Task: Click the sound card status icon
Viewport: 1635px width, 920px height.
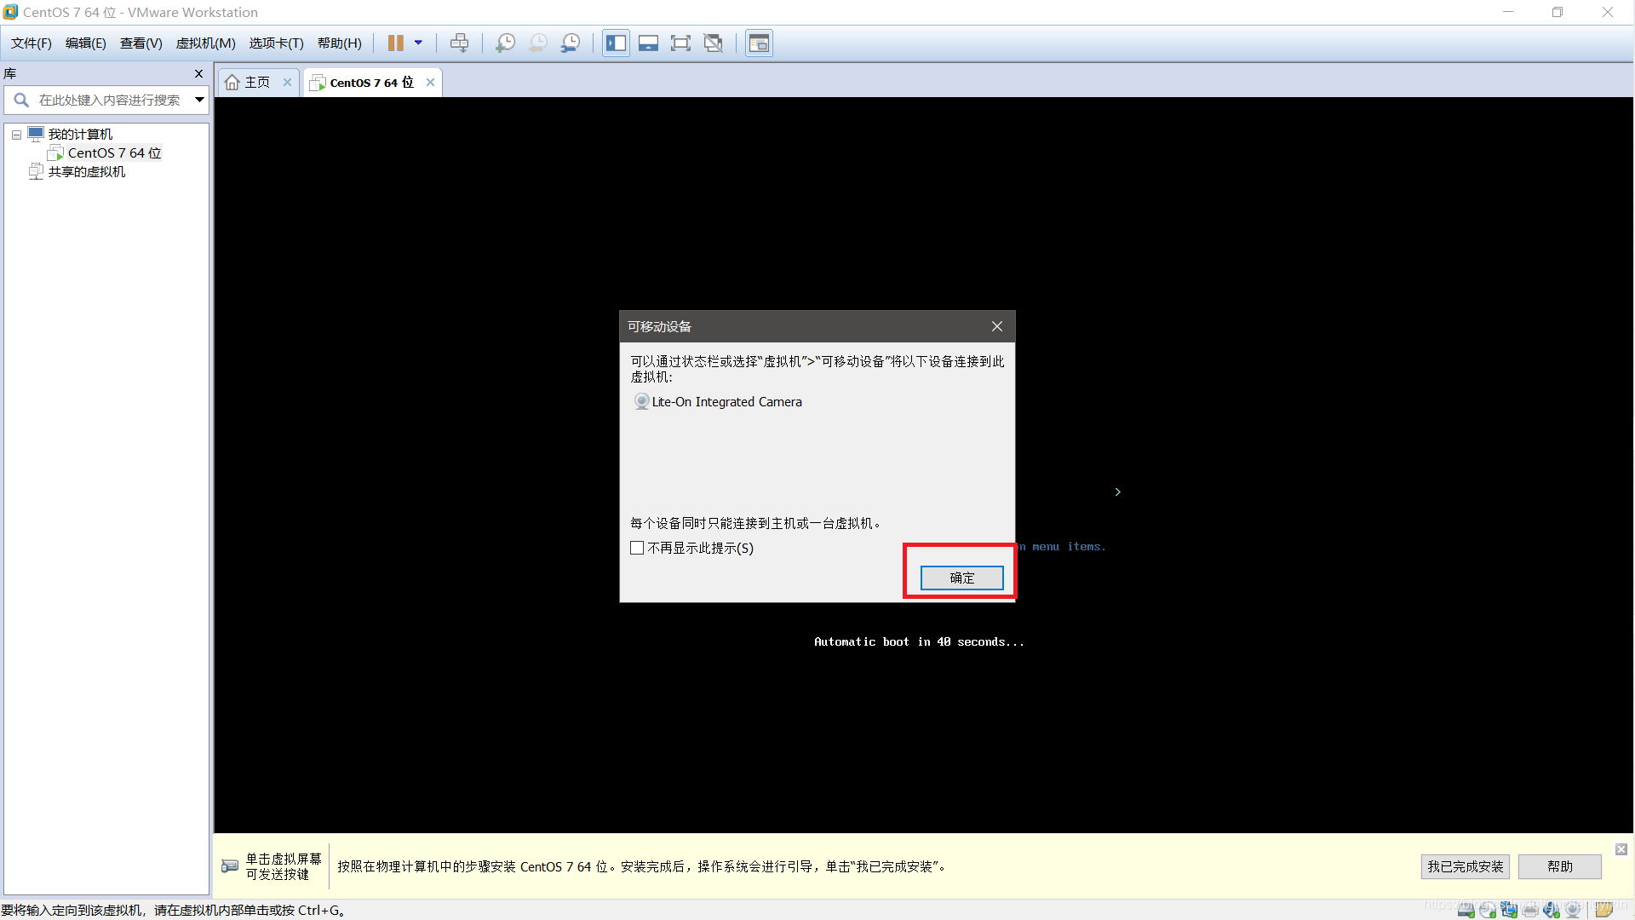Action: (x=1552, y=910)
